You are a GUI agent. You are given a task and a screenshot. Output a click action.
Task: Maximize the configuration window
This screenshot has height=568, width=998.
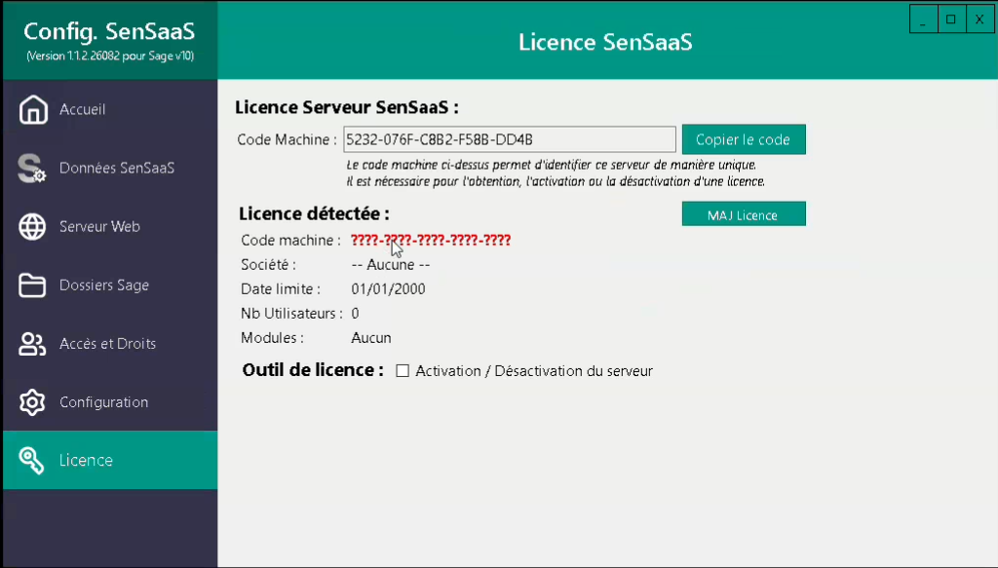pyautogui.click(x=951, y=19)
